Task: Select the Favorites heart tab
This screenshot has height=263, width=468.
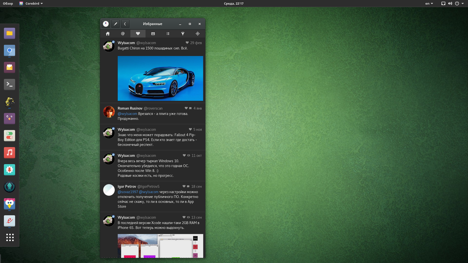Action: [x=138, y=34]
